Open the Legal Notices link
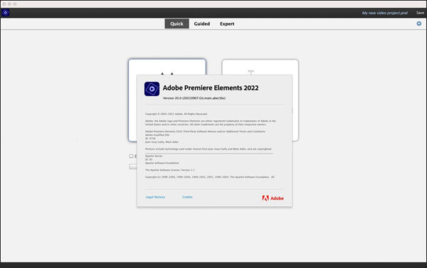This screenshot has width=427, height=268. pos(155,197)
